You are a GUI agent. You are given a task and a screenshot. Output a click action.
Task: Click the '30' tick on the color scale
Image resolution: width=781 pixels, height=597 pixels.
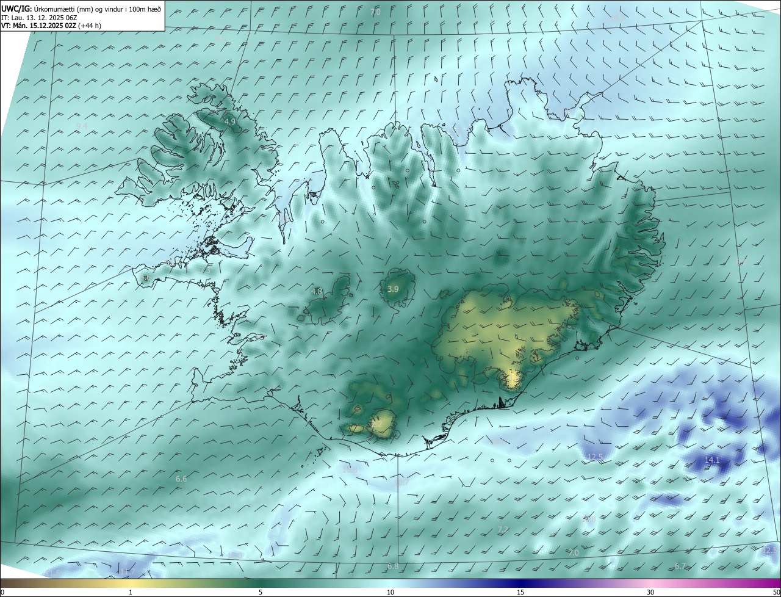650,592
